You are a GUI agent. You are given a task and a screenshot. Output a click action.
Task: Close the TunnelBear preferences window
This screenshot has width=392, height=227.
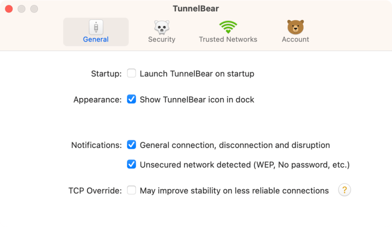tap(9, 9)
